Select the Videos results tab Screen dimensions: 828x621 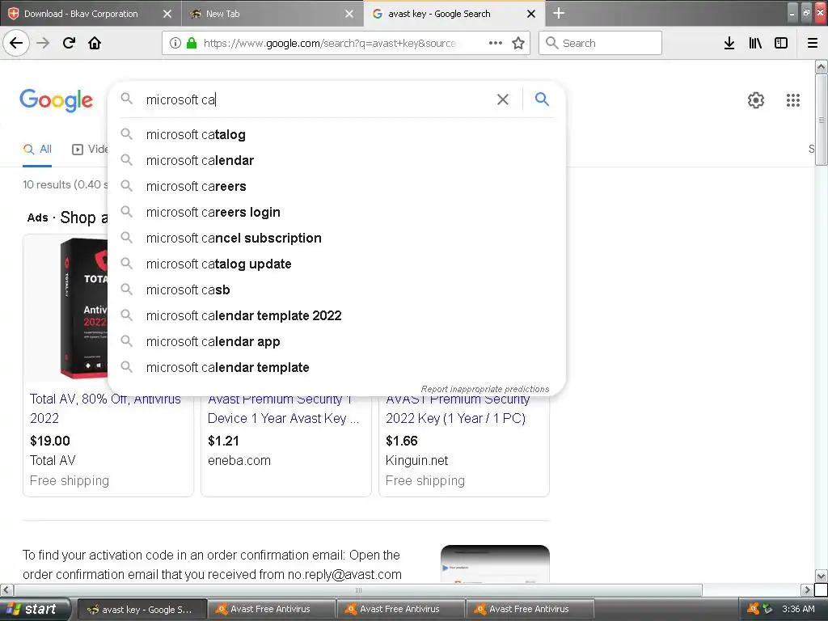[x=90, y=150]
